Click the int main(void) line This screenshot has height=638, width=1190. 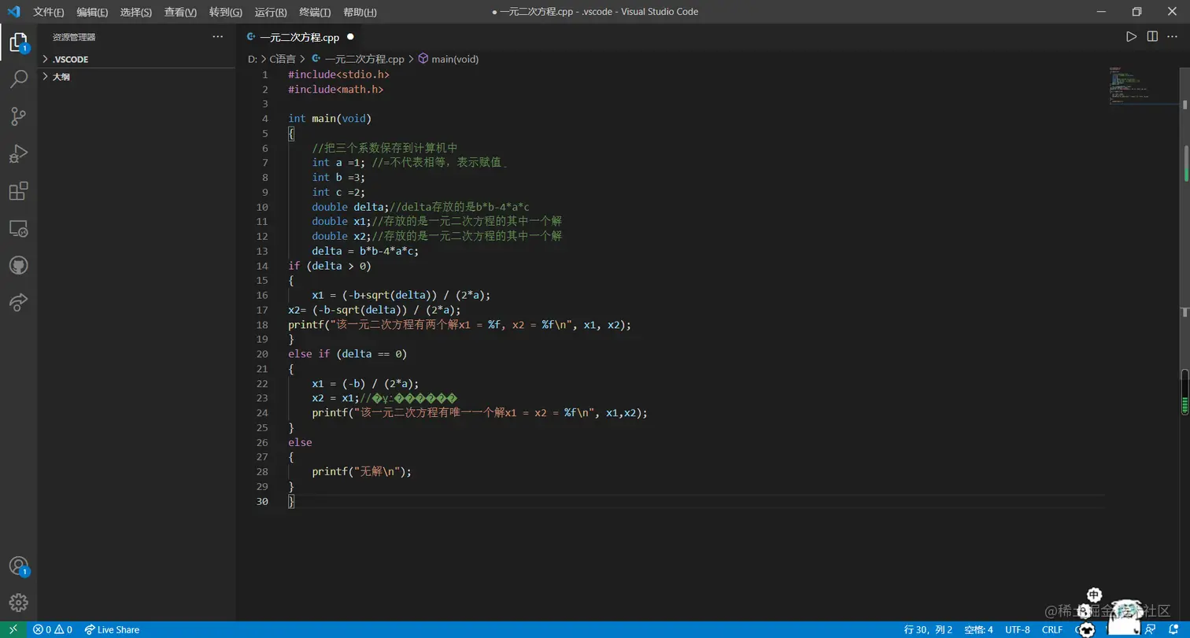330,119
